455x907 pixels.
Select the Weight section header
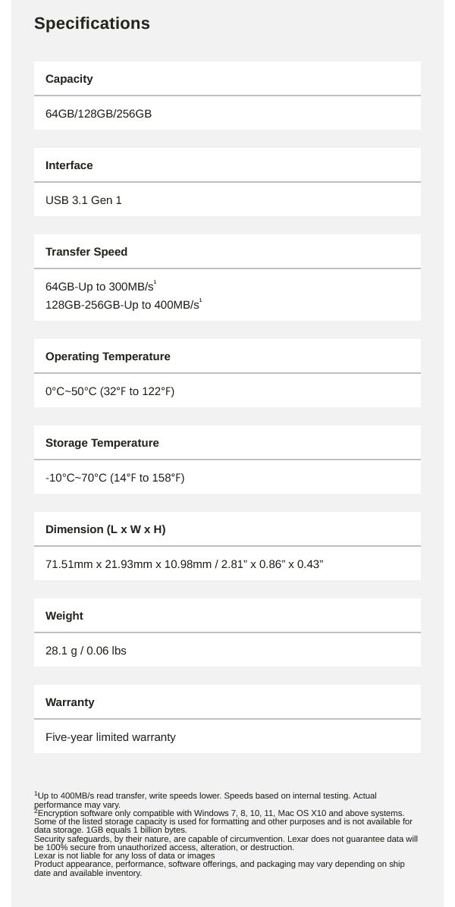pyautogui.click(x=227, y=616)
